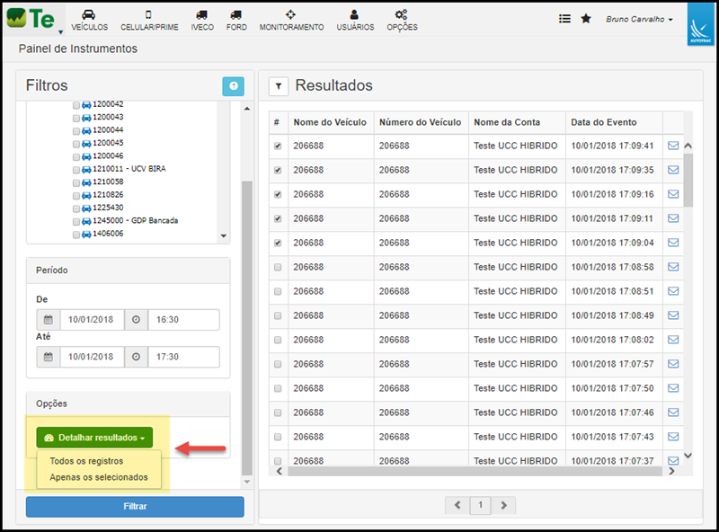Image resolution: width=719 pixels, height=532 pixels.
Task: Select page 1 in pagination
Action: pyautogui.click(x=481, y=505)
